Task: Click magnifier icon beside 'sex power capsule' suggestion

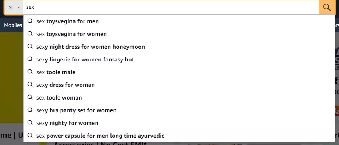Action: pos(30,136)
